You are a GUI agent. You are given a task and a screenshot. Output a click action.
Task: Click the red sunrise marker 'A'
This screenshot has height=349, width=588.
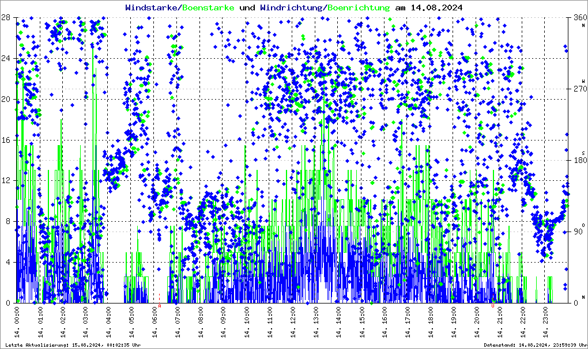coord(160,306)
